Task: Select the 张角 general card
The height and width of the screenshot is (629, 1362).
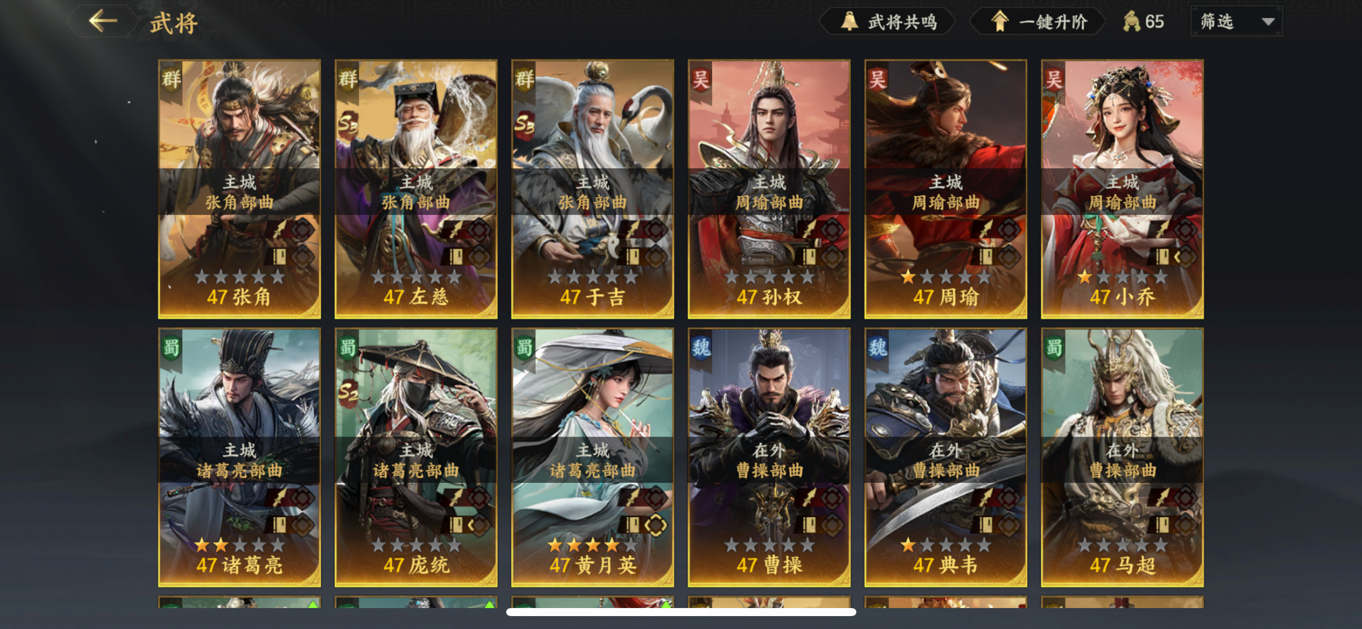Action: tap(239, 189)
